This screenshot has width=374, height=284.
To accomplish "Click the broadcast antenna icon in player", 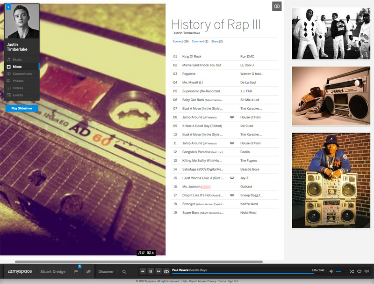I will 367,271.
